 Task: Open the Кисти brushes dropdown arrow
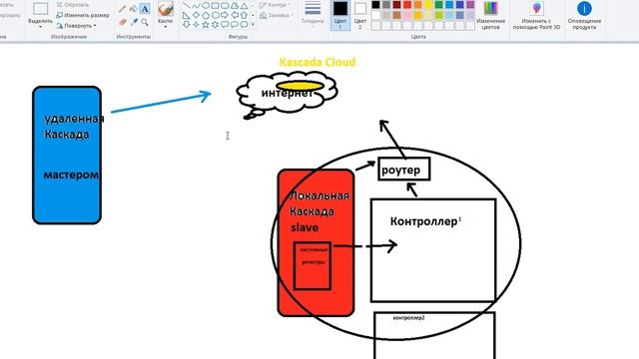click(x=166, y=27)
